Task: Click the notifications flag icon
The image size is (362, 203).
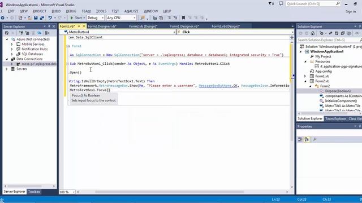Action: coord(271,4)
